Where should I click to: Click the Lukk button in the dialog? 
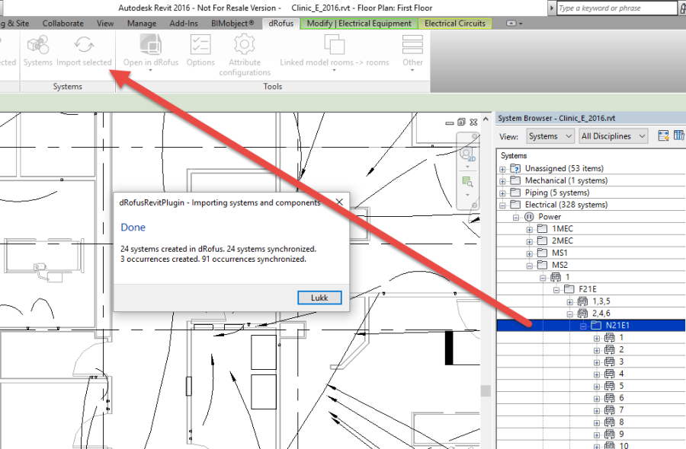click(319, 298)
